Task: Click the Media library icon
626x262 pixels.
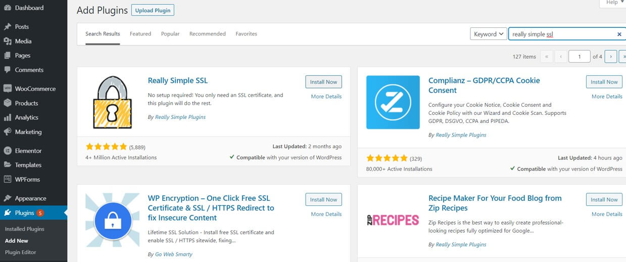Action: pos(8,41)
